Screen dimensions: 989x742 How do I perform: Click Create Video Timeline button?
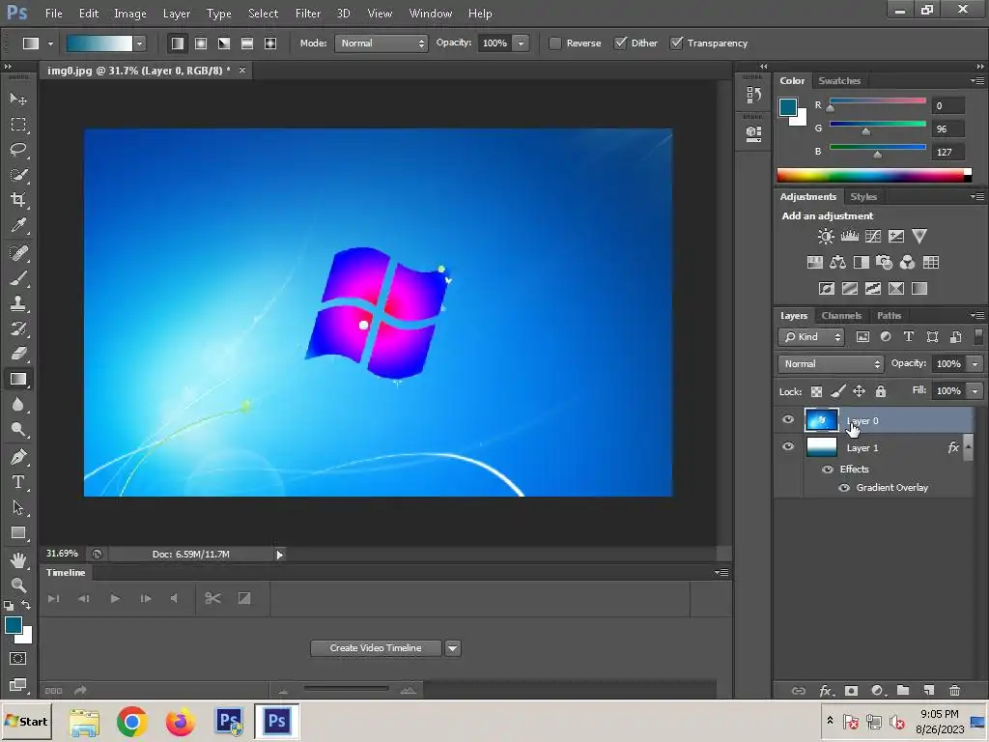click(376, 648)
